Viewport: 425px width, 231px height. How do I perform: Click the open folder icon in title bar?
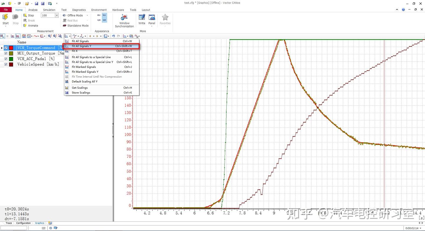(27, 4)
